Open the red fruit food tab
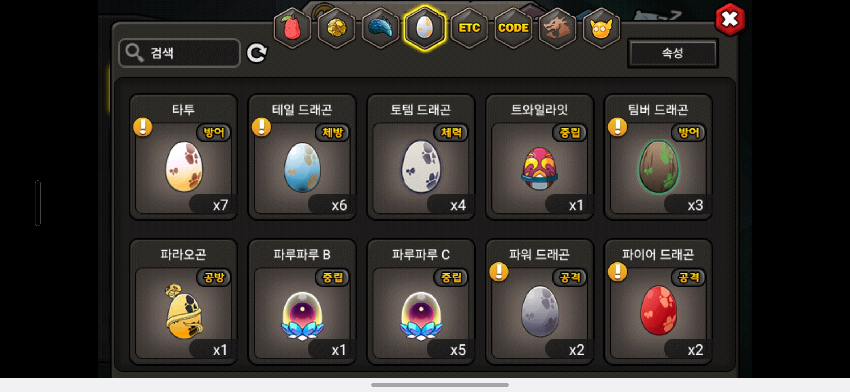The width and height of the screenshot is (850, 392). pyautogui.click(x=292, y=28)
